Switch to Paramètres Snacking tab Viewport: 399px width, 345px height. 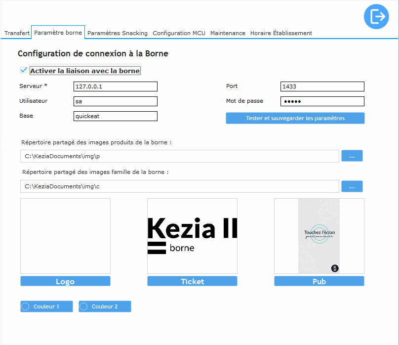pos(117,33)
